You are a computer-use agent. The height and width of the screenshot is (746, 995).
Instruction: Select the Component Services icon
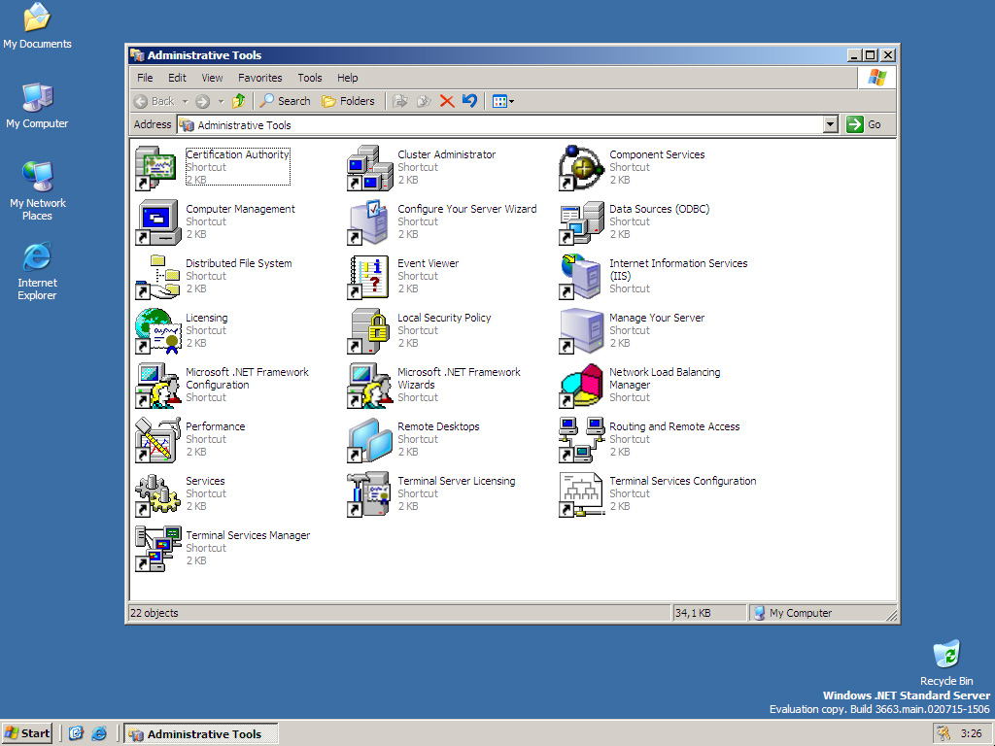tap(581, 168)
